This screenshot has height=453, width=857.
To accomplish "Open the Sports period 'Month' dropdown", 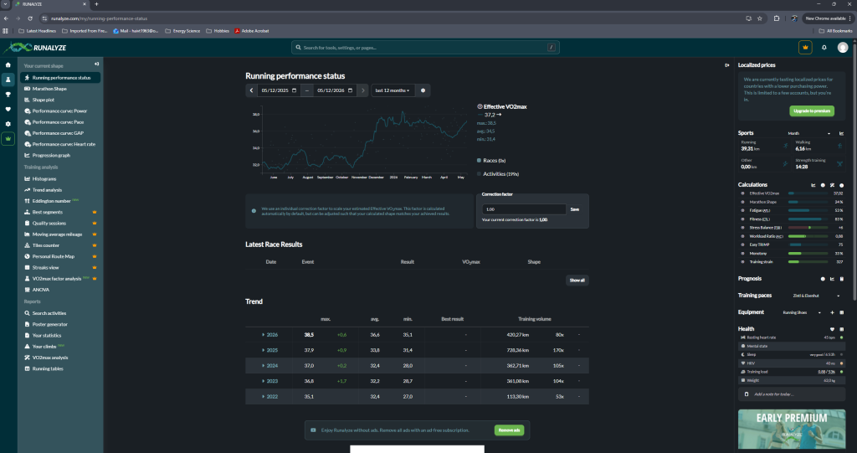I will (x=809, y=133).
